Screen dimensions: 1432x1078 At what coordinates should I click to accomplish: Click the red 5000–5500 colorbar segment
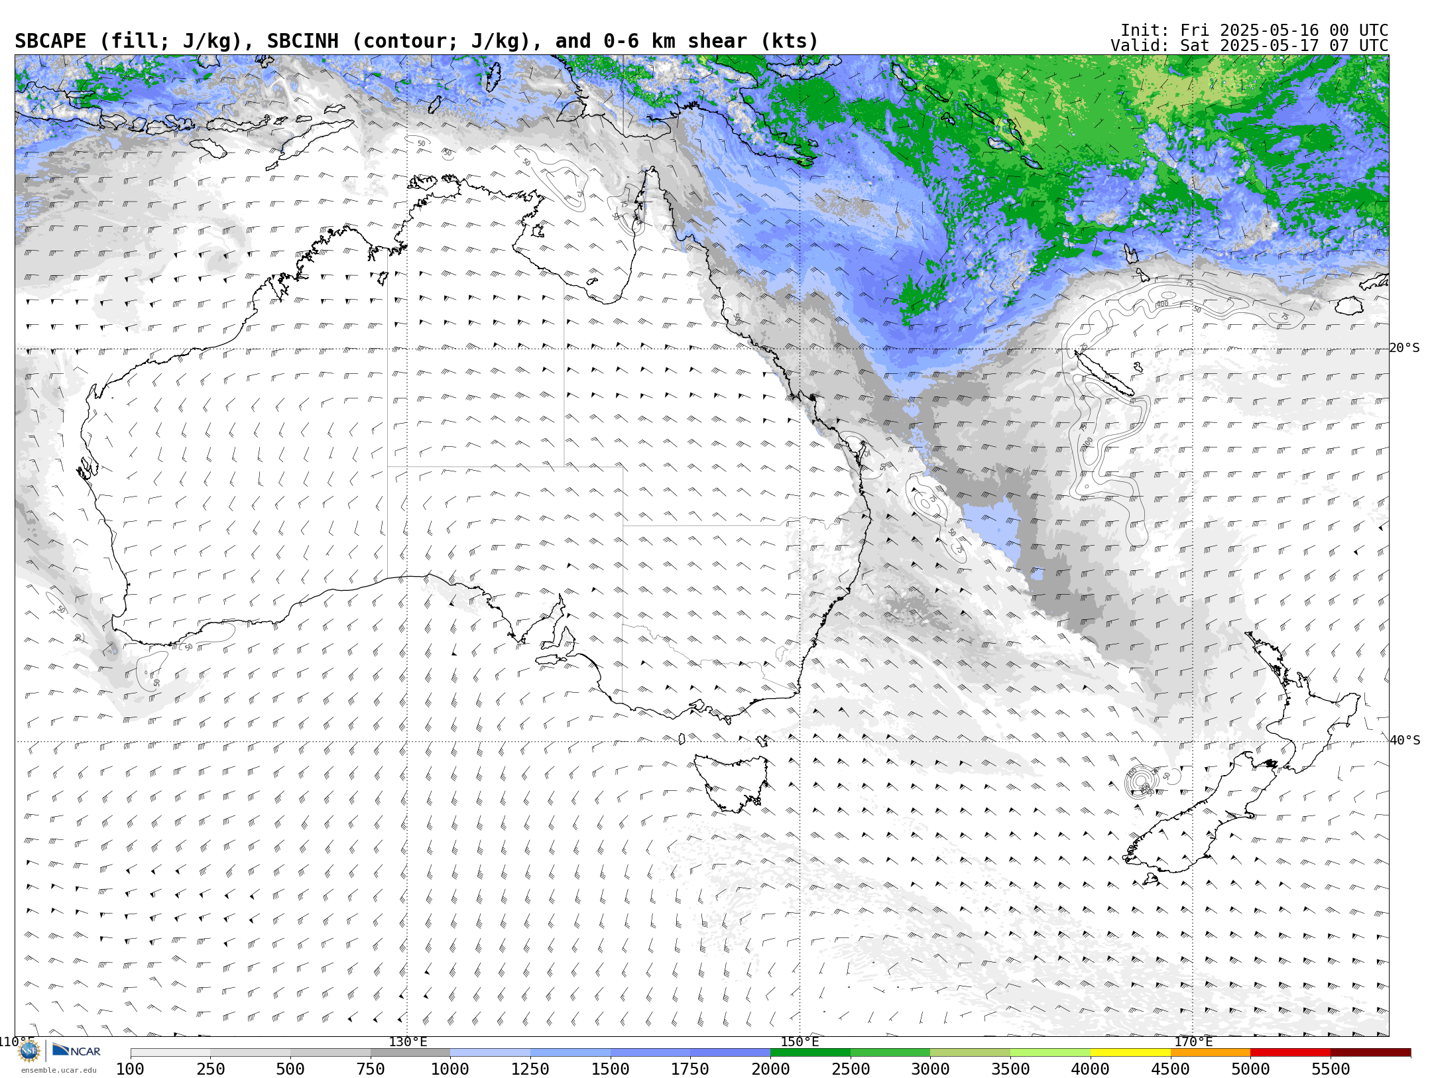[1290, 1053]
